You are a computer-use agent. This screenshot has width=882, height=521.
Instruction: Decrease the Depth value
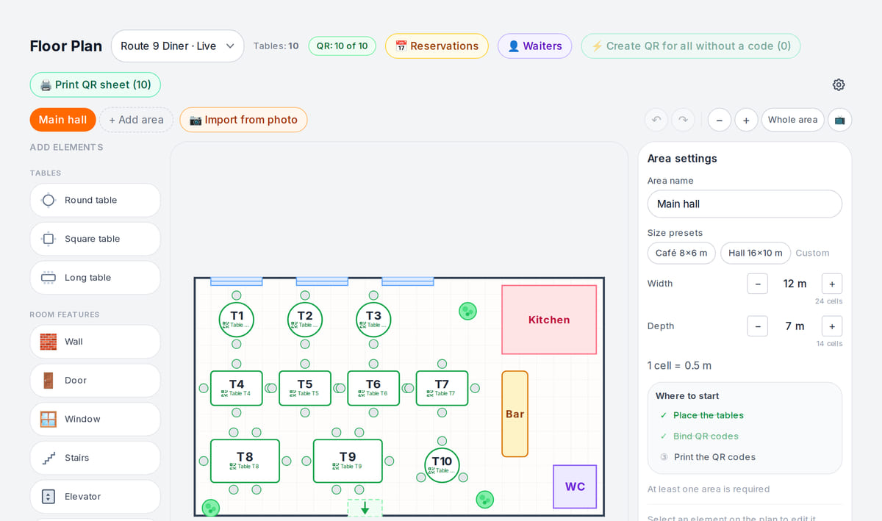(x=758, y=326)
